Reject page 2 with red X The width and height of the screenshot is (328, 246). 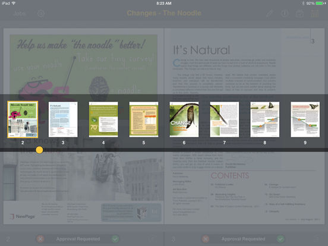(x=40, y=239)
